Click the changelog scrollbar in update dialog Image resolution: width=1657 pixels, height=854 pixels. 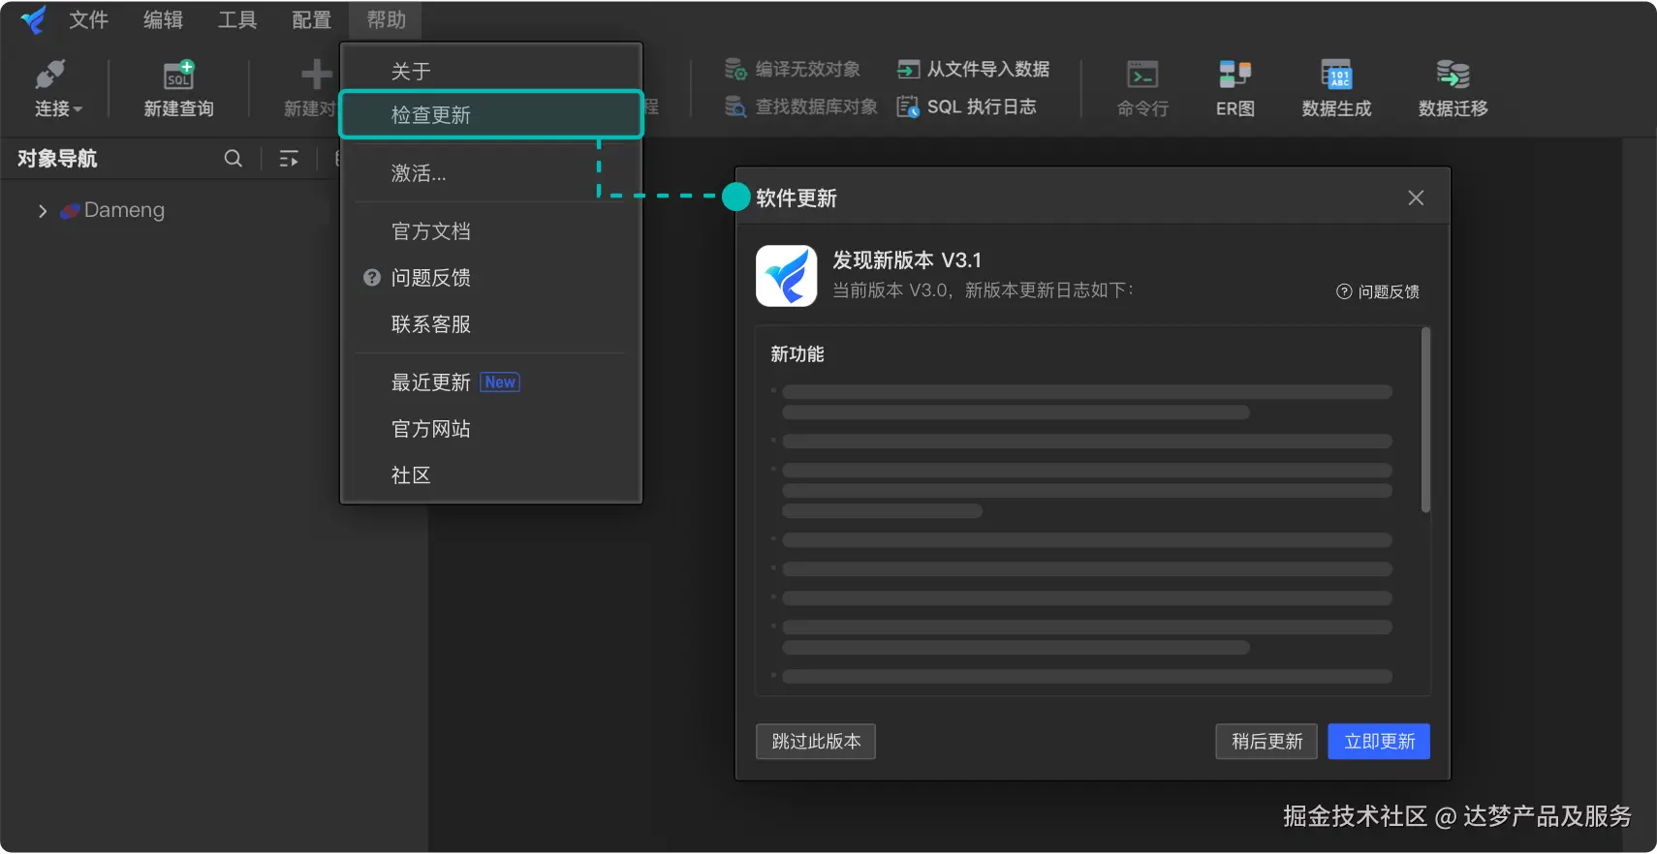tap(1425, 420)
